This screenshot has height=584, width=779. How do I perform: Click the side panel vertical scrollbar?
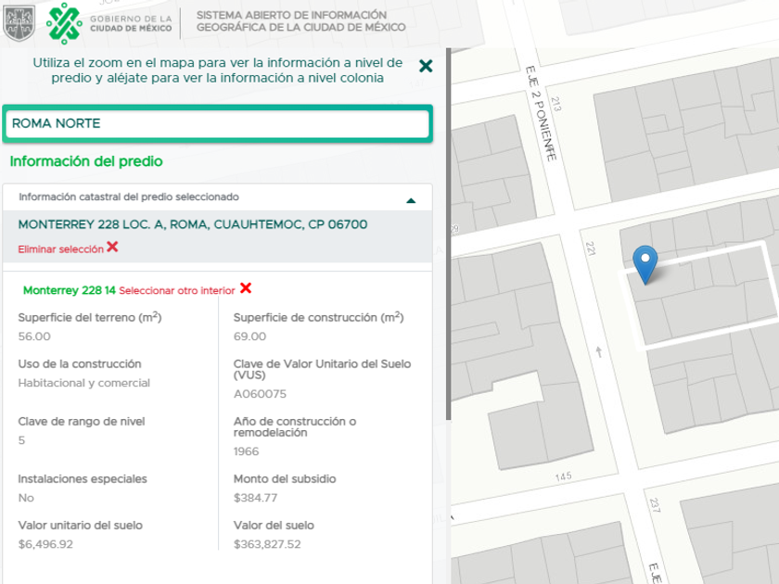pyautogui.click(x=449, y=235)
